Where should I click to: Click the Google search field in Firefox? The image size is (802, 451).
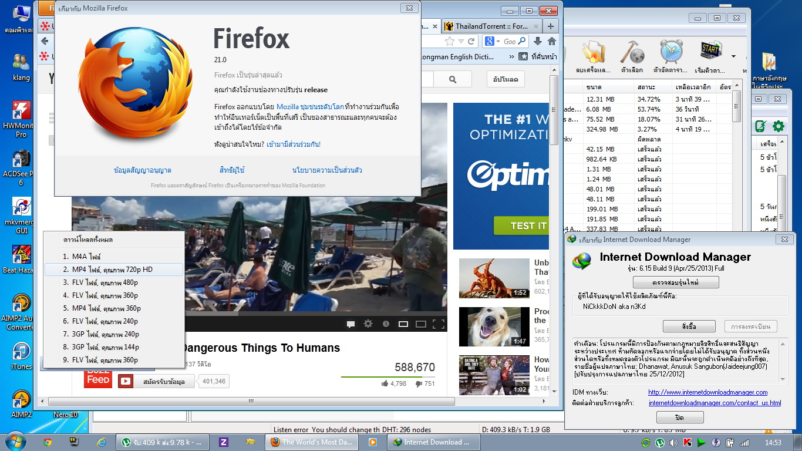coord(510,41)
